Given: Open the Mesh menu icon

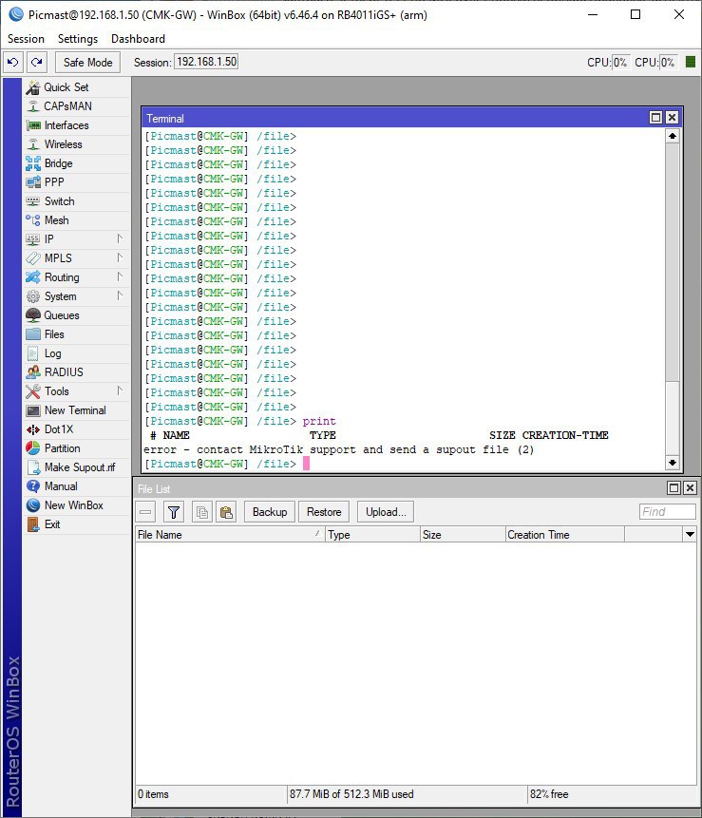Looking at the screenshot, I should 33,220.
